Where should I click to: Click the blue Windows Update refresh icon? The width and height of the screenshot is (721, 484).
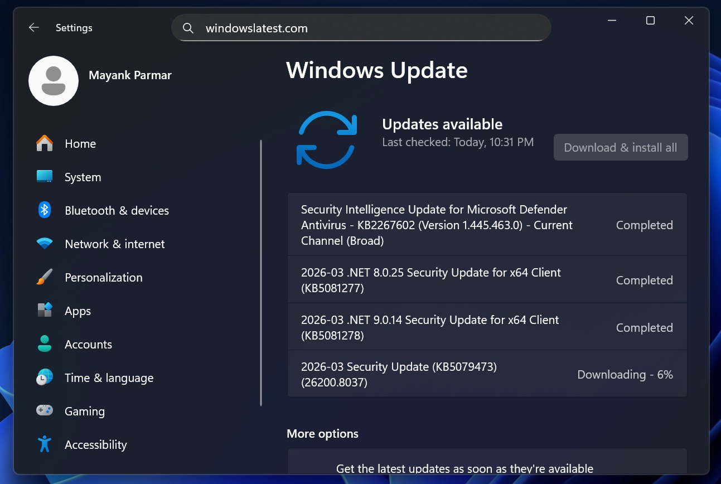point(327,139)
